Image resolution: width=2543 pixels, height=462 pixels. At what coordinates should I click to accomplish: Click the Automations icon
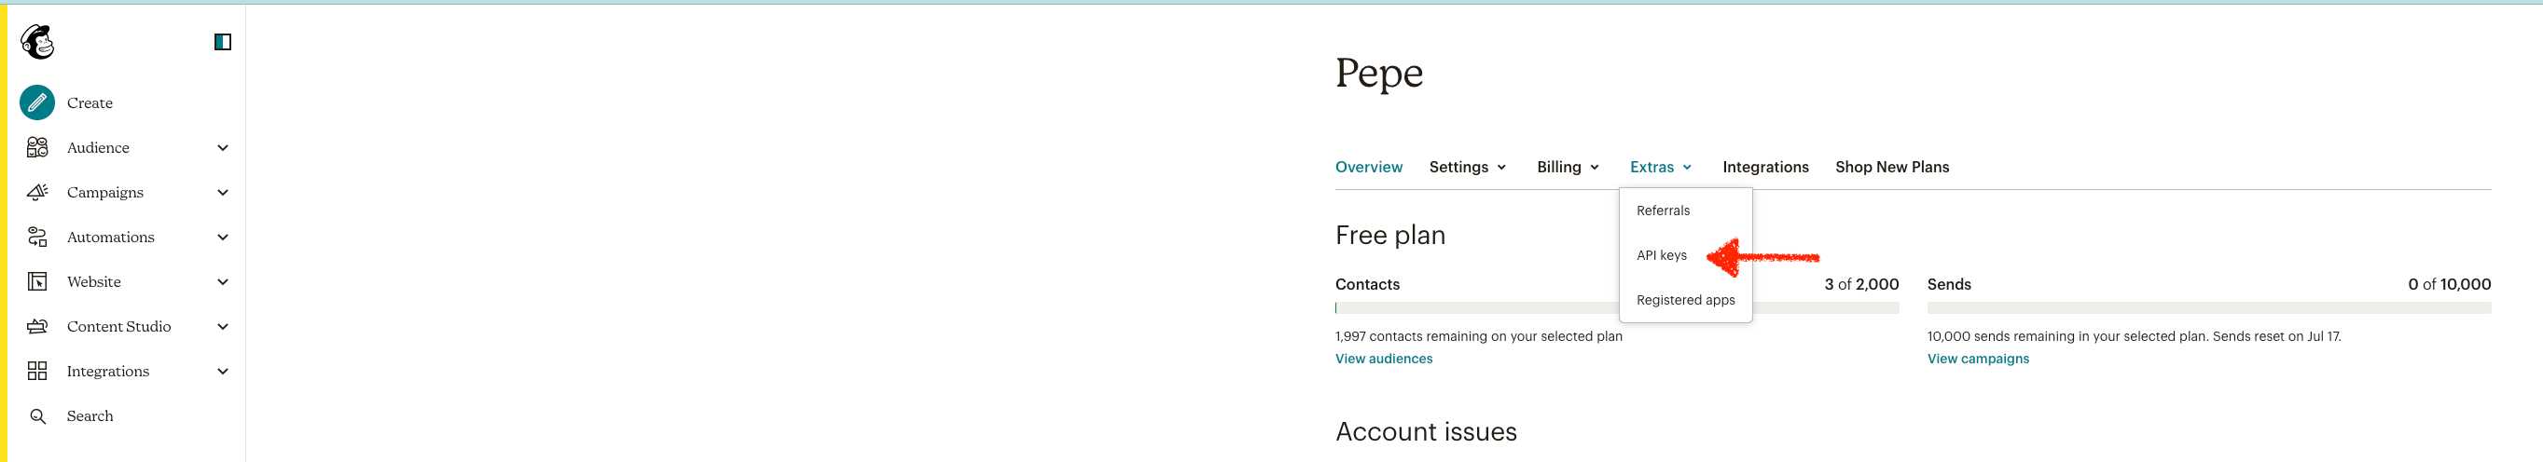[37, 238]
